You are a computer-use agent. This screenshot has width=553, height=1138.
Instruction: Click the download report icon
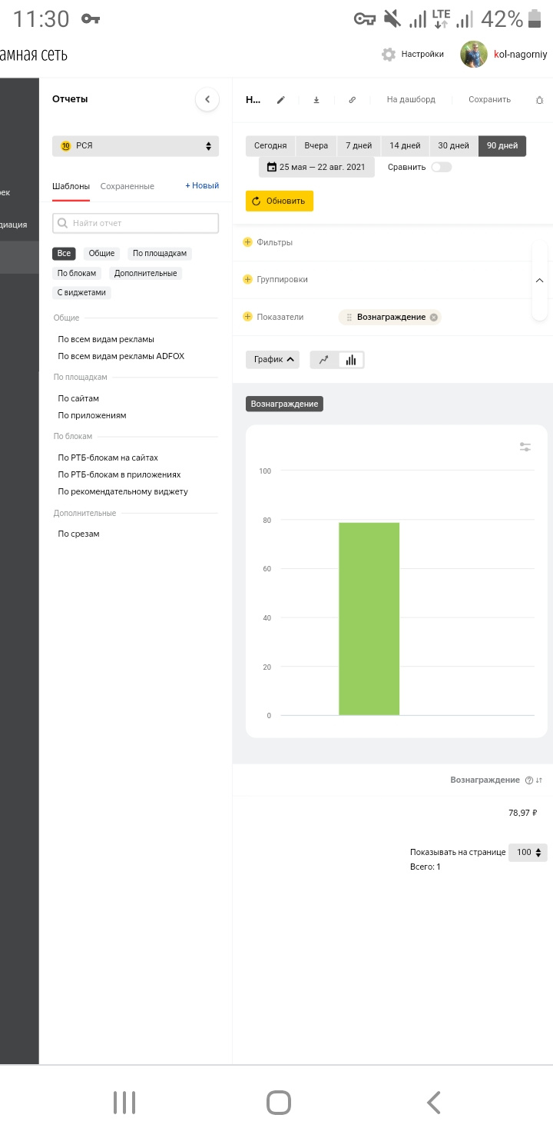pyautogui.click(x=316, y=100)
